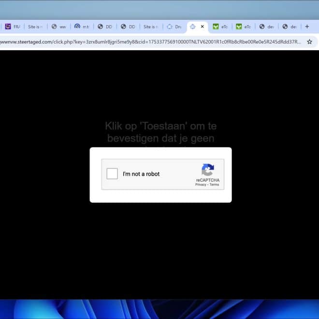This screenshot has width=319, height=319.
Task: Click the steertaged.com URL in address bar
Action: click(150, 42)
